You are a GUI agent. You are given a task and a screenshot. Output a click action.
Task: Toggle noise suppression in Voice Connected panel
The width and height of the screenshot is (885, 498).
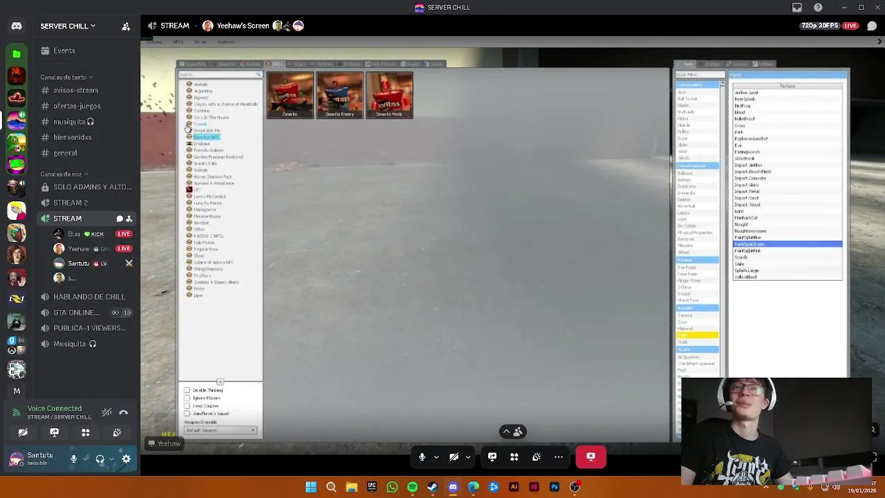(107, 412)
